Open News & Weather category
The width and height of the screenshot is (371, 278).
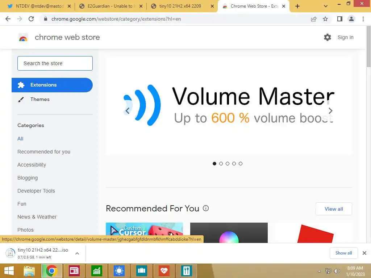[x=37, y=217]
